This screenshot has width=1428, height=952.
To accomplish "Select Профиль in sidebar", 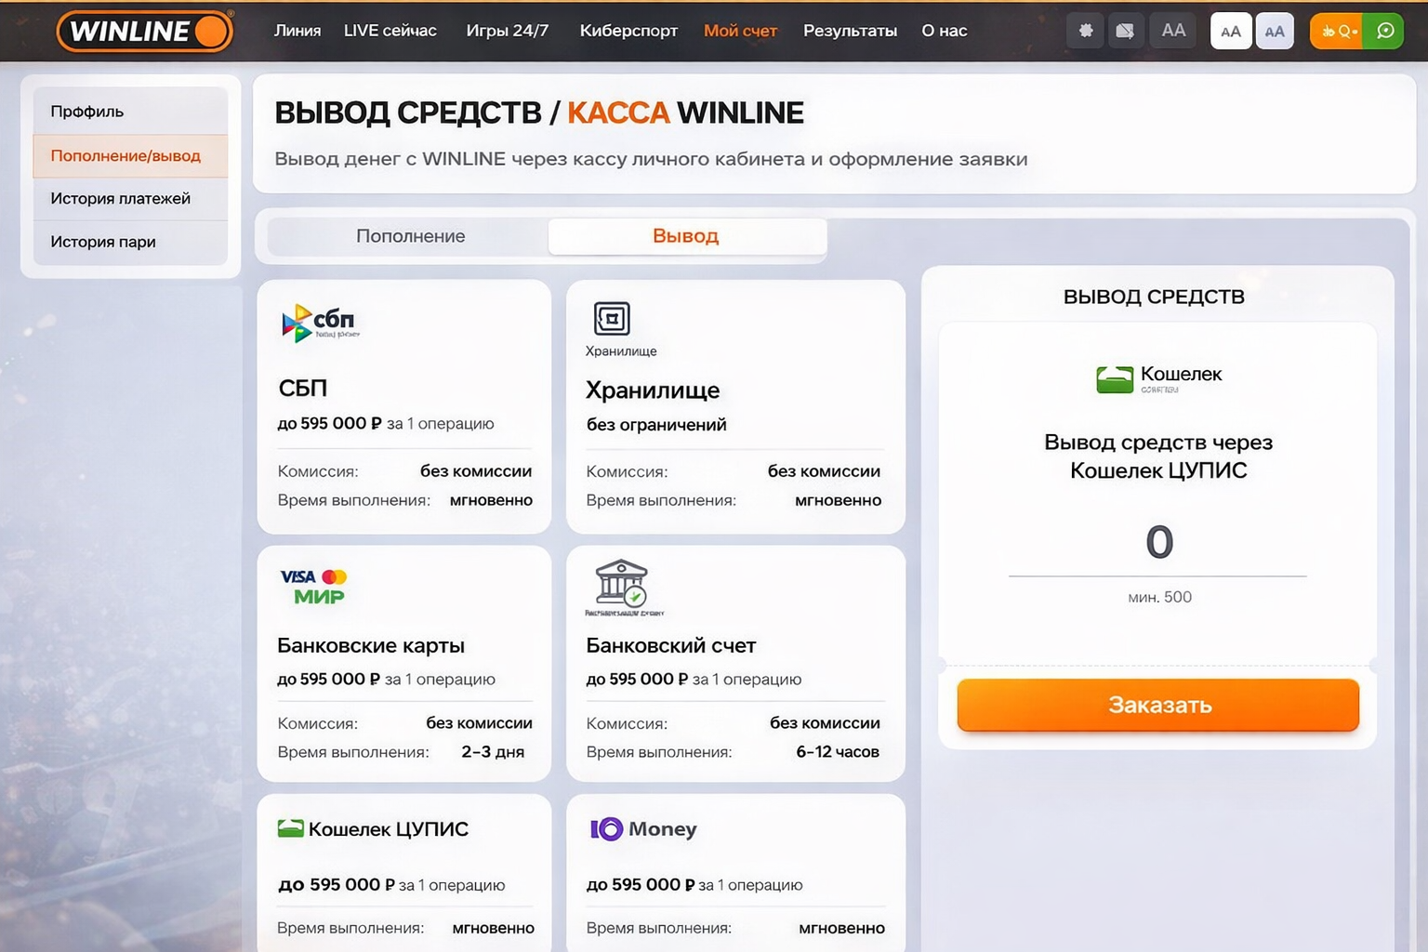I will click(130, 112).
